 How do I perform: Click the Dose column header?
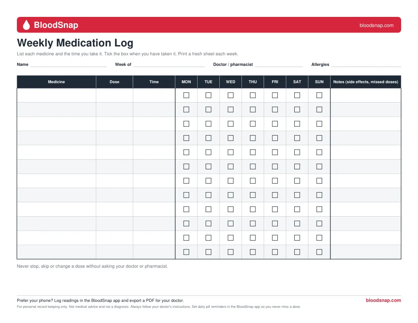tap(114, 82)
